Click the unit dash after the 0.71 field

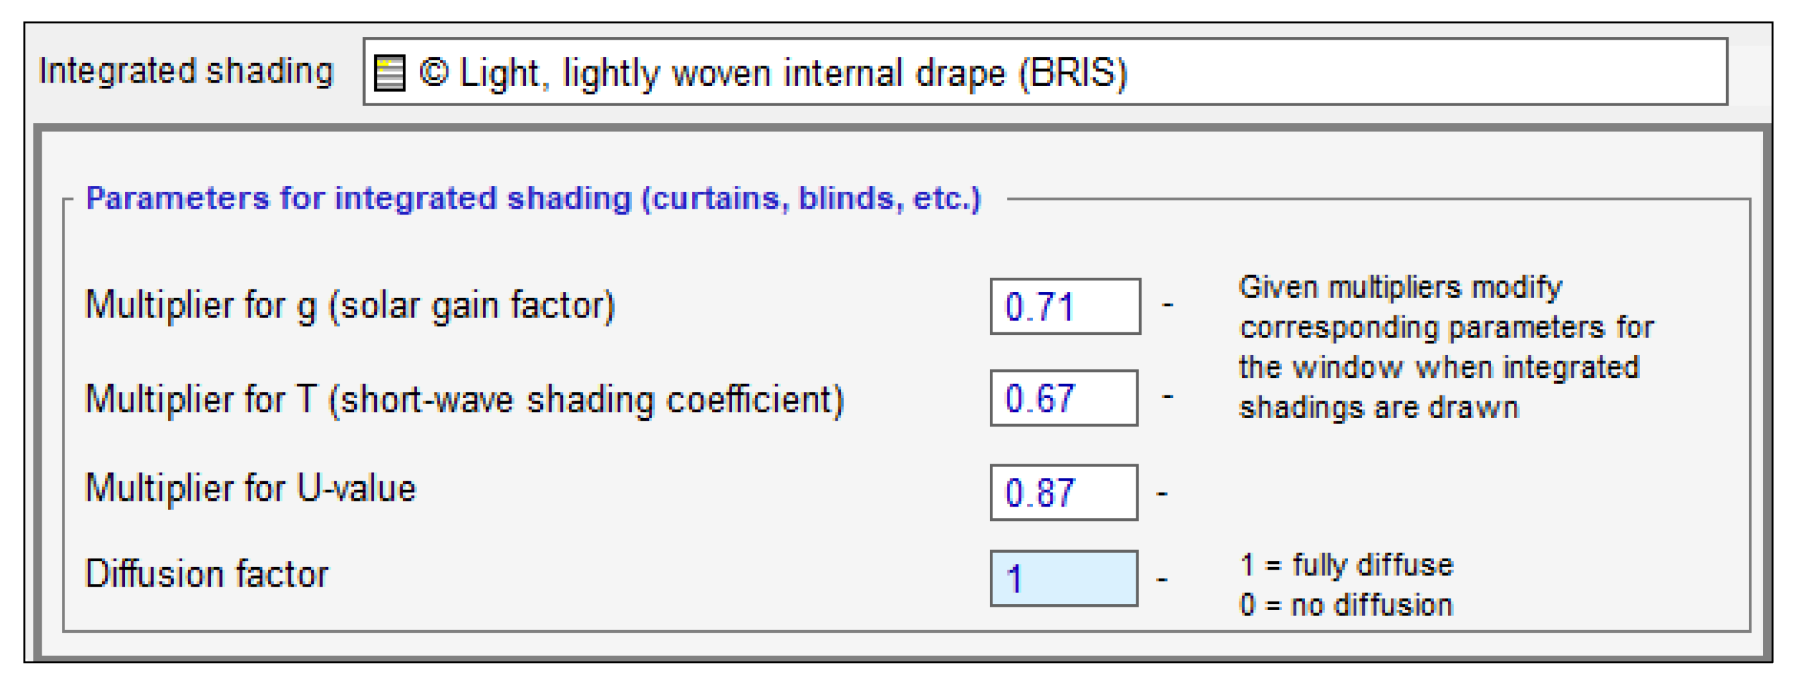1167,305
